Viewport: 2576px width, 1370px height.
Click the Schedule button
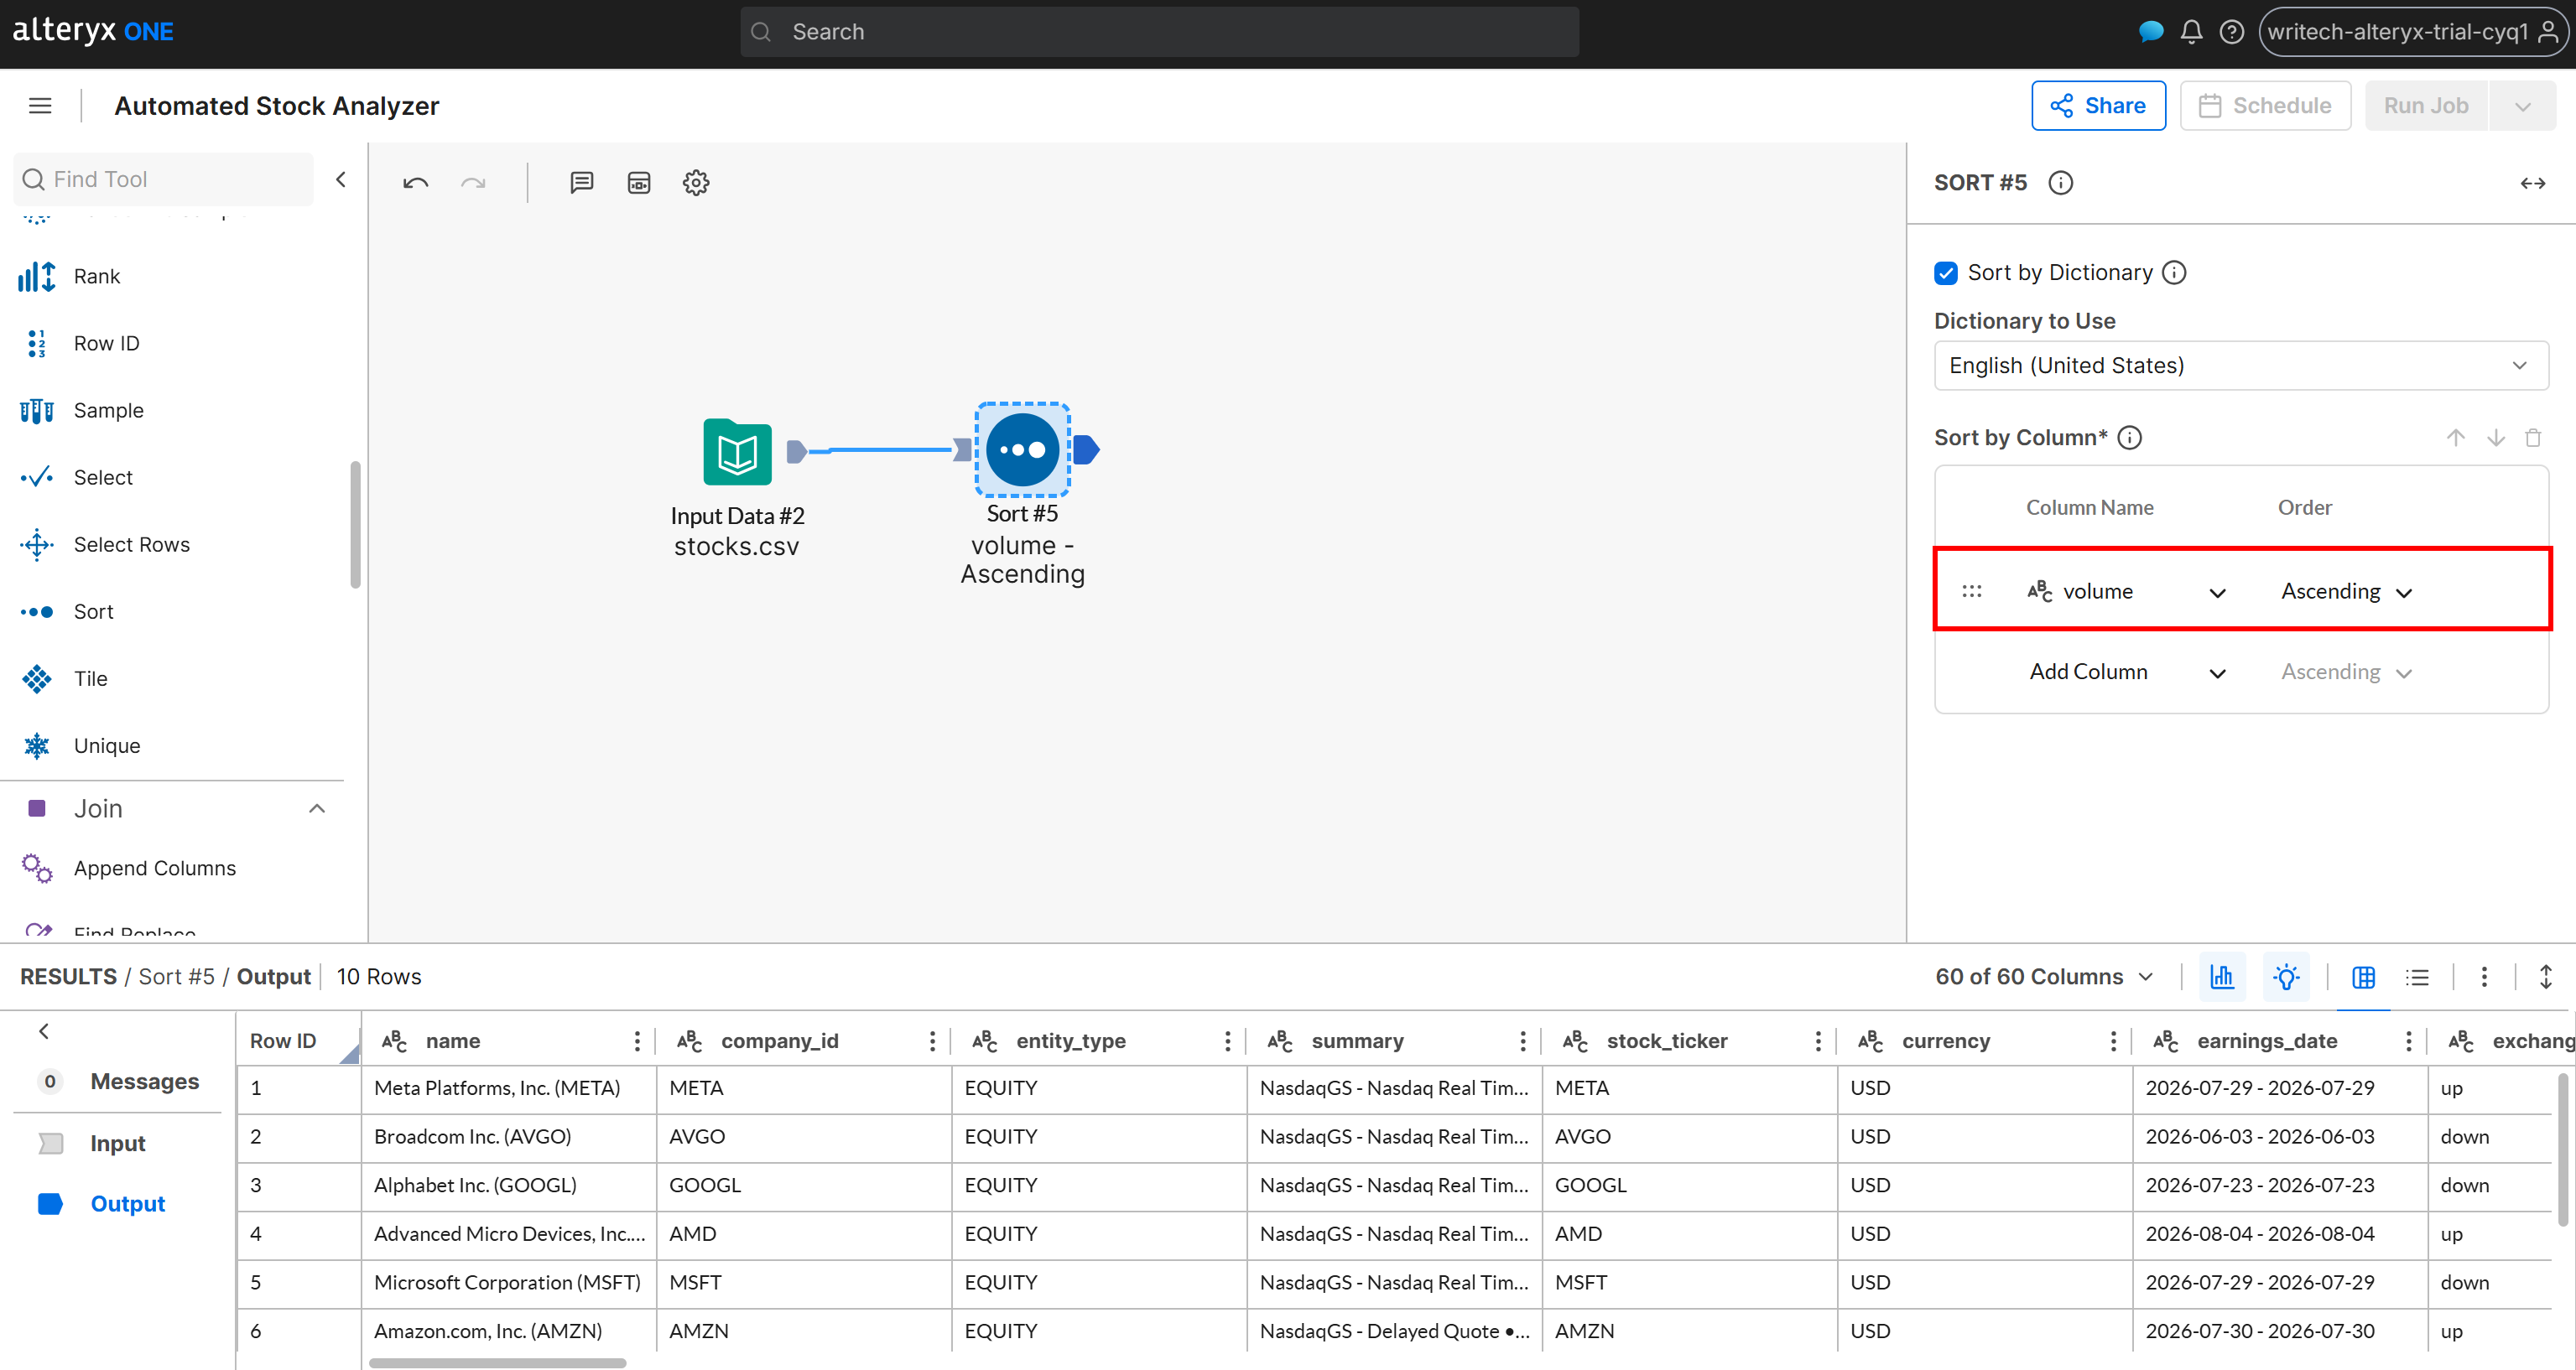(2265, 106)
